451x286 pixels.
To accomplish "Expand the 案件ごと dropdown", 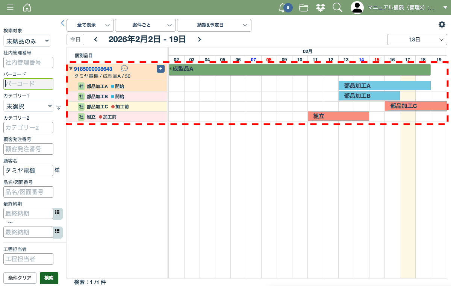I will click(x=145, y=25).
